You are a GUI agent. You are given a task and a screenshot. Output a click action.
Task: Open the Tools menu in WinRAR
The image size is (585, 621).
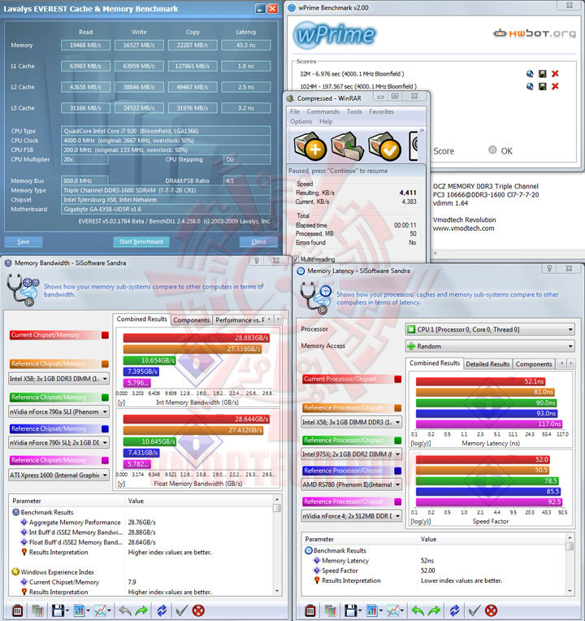tap(354, 111)
